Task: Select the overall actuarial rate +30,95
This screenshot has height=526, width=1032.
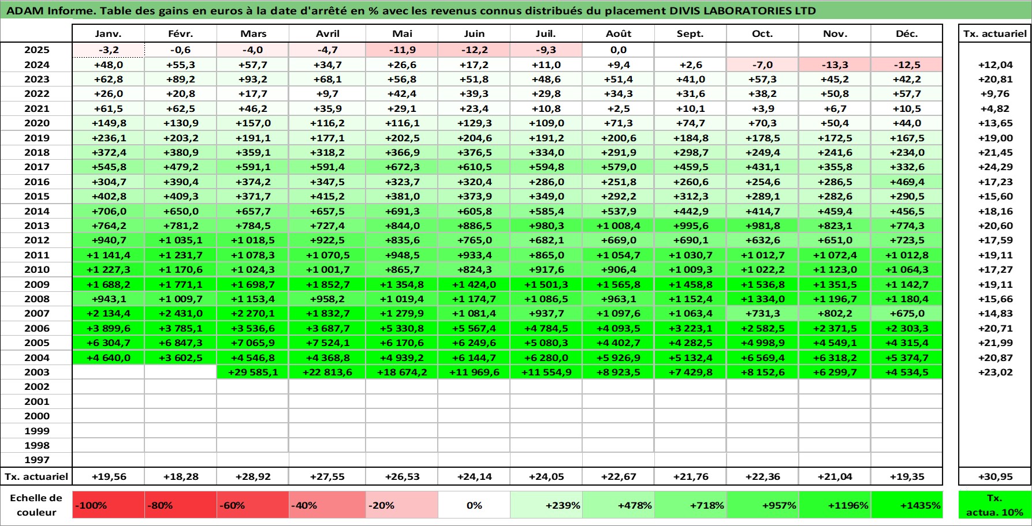Action: (x=994, y=476)
